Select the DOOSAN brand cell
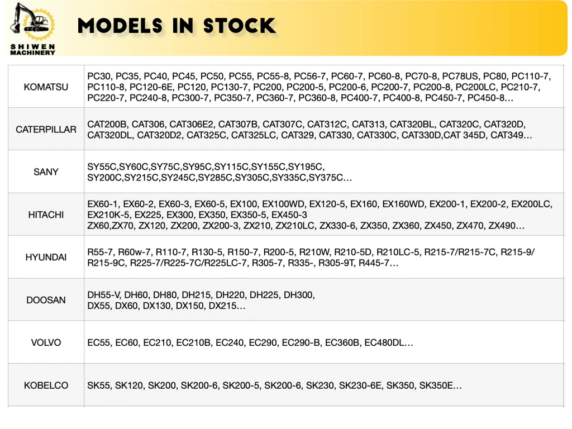 click(46, 300)
